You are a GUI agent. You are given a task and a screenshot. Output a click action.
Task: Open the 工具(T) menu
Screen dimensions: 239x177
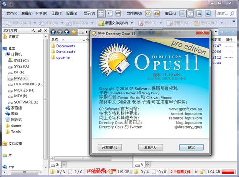[57, 13]
